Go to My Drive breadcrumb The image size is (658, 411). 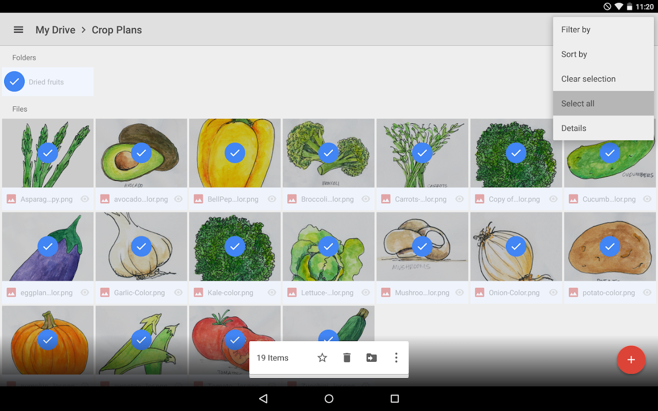point(55,30)
